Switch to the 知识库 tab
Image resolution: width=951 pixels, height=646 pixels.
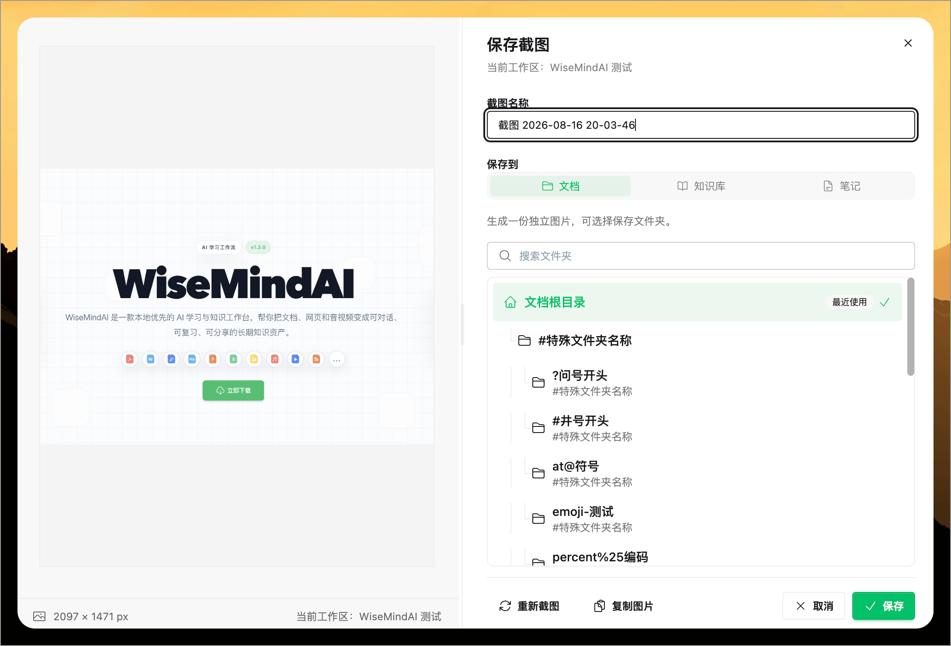pos(701,186)
